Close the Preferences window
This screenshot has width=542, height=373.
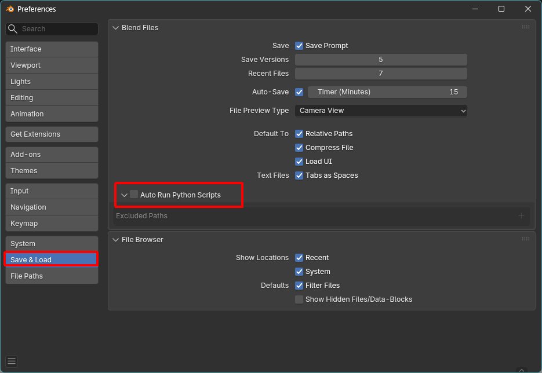[x=528, y=9]
